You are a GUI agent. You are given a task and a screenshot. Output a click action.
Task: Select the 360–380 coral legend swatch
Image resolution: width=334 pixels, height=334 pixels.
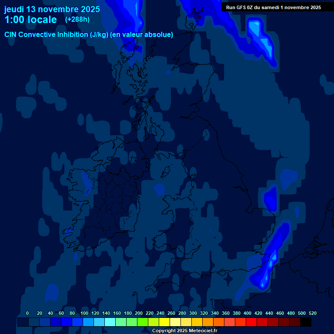pos(230,322)
